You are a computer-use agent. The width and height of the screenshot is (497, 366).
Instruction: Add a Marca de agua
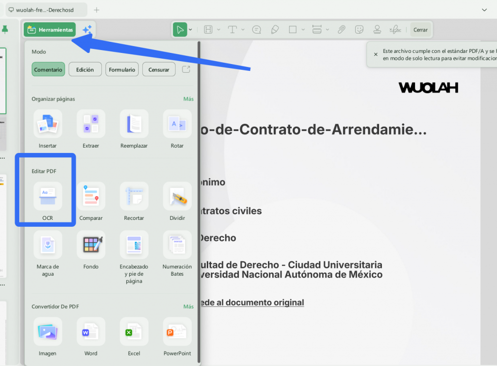click(x=48, y=253)
